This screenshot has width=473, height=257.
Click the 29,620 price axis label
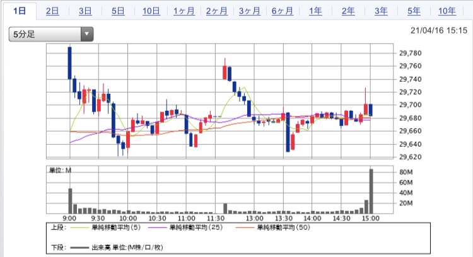(411, 157)
